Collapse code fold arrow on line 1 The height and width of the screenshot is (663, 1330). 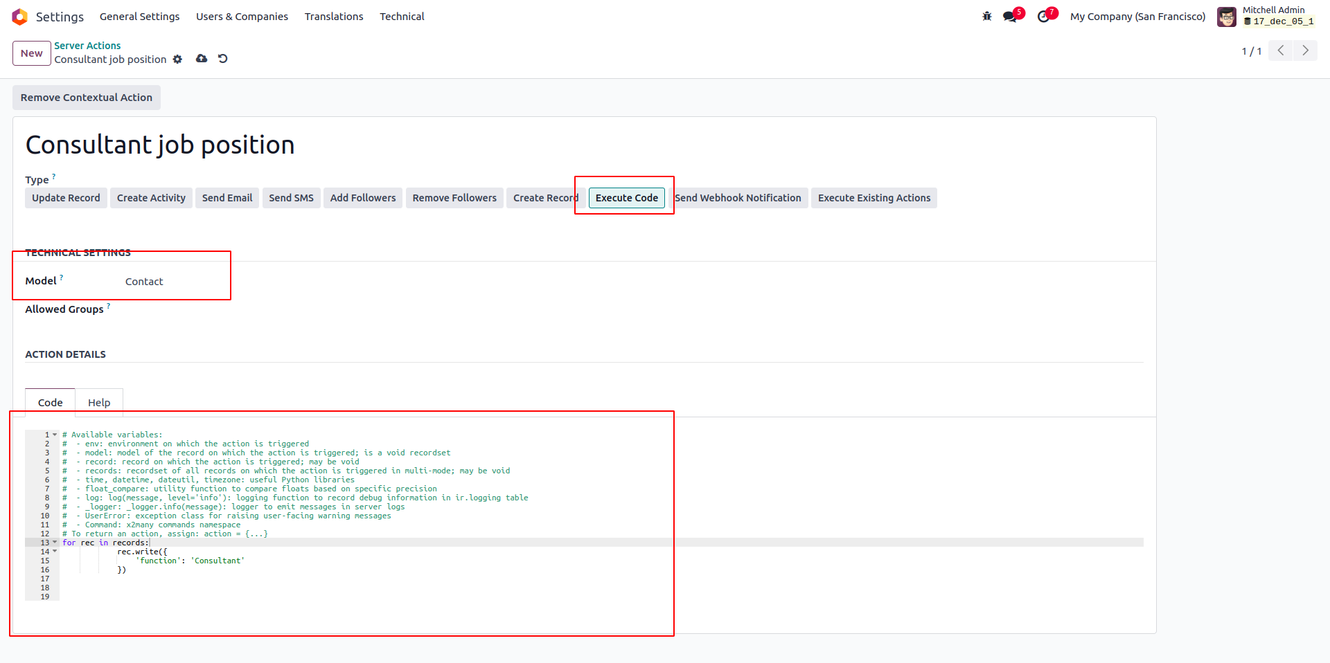55,435
